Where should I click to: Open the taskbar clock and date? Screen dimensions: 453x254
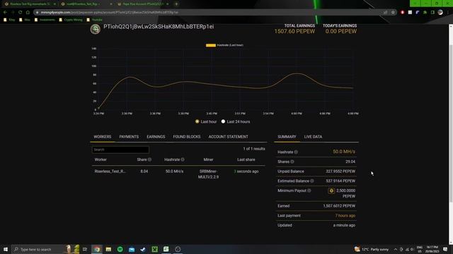pos(432,249)
